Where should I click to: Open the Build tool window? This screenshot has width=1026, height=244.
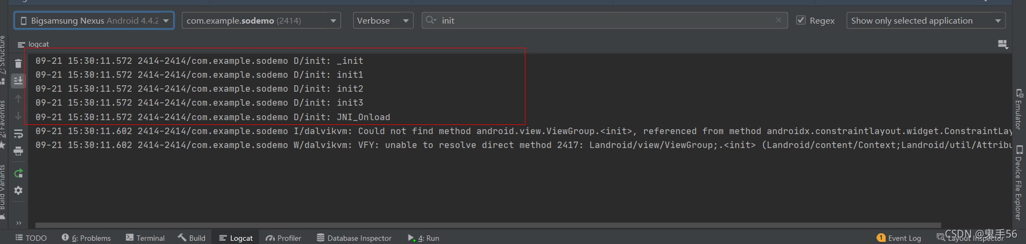click(192, 238)
